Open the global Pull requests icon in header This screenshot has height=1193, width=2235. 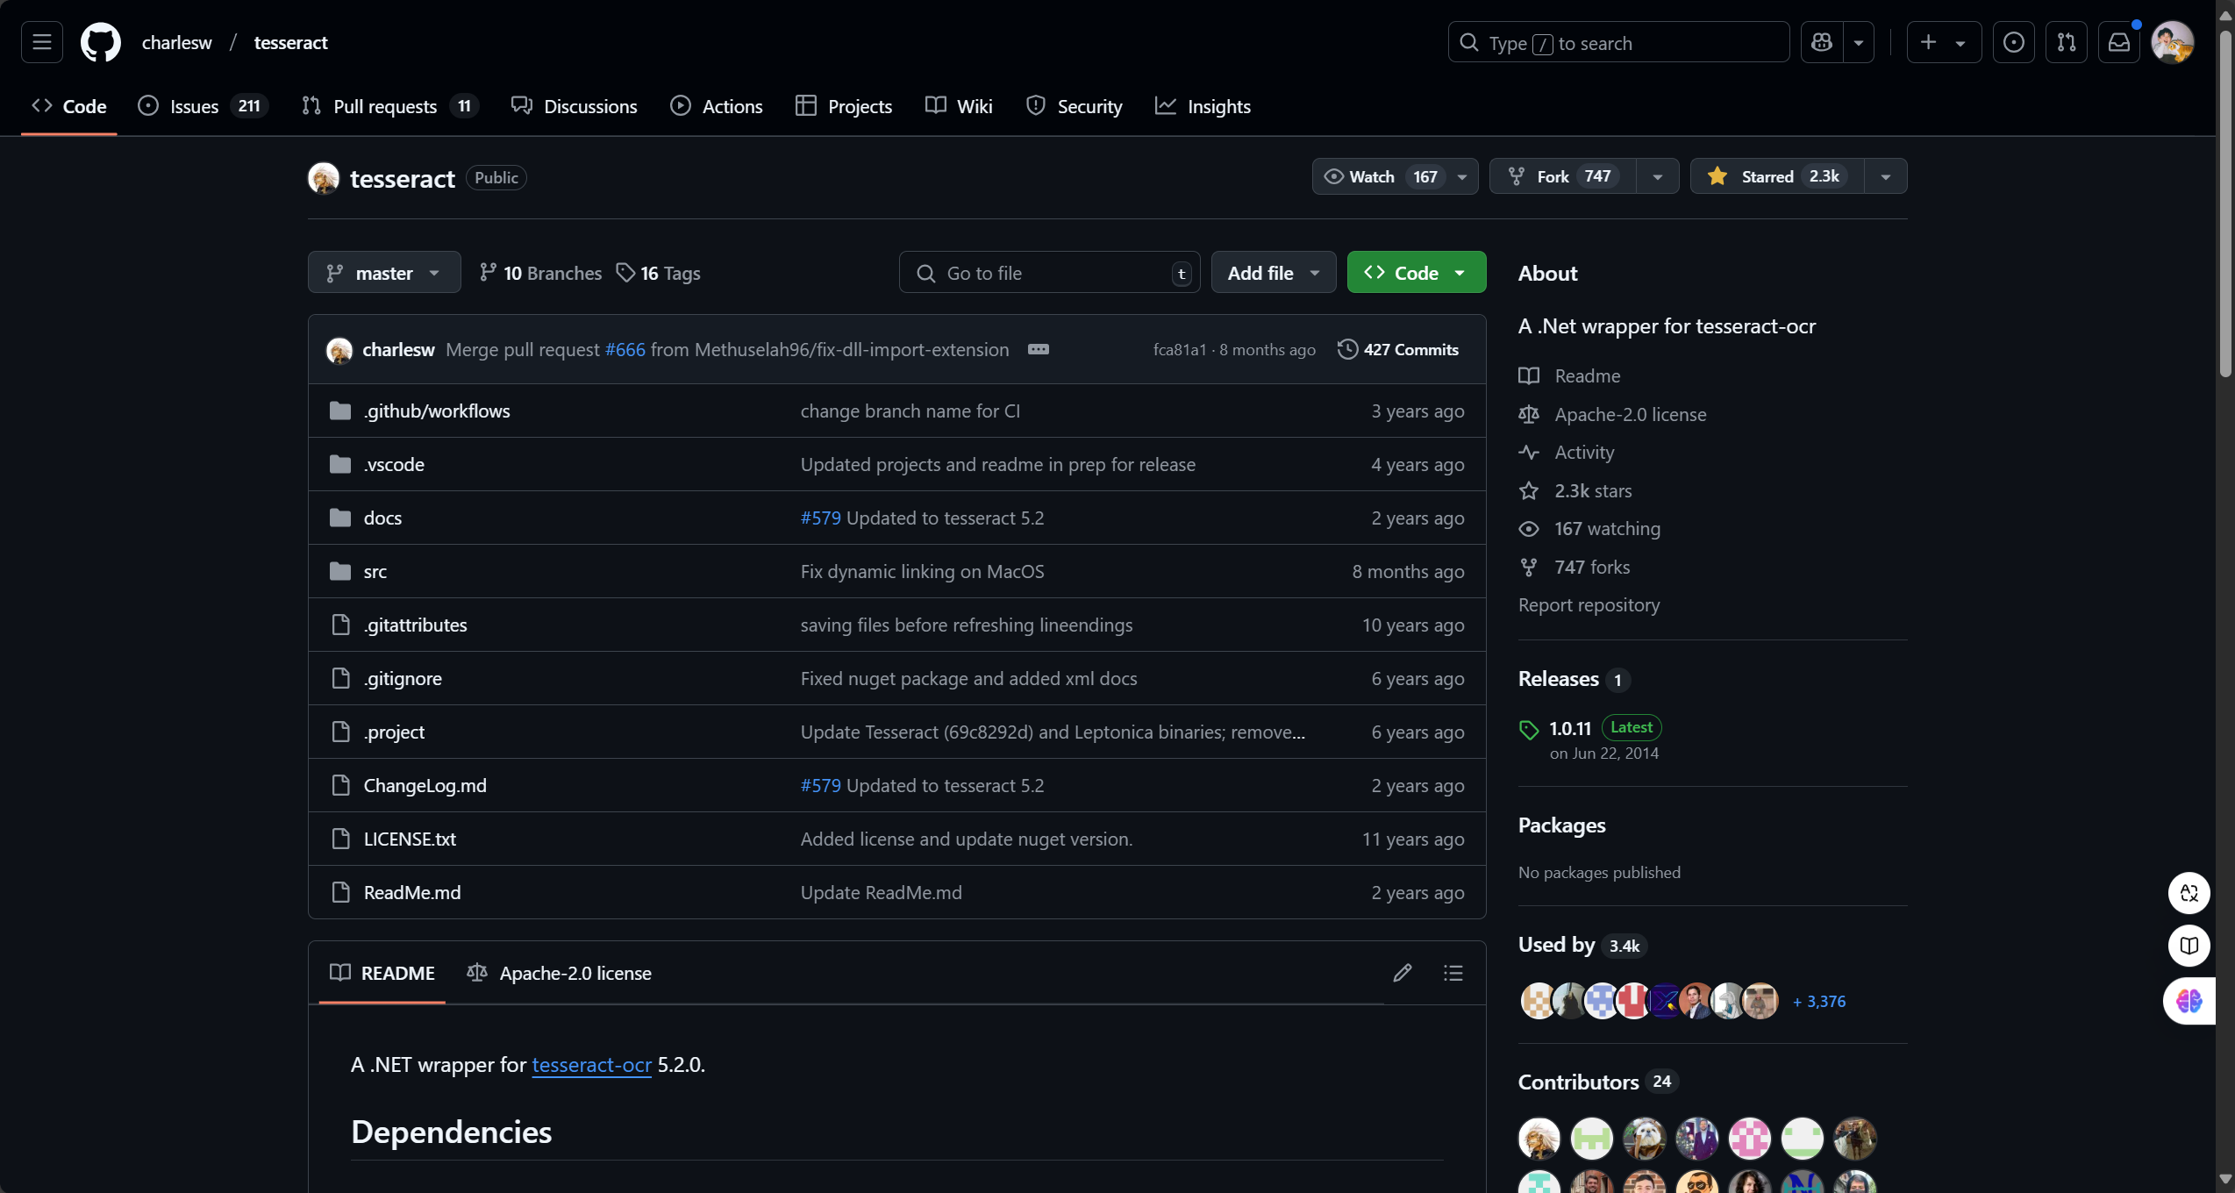tap(2067, 42)
